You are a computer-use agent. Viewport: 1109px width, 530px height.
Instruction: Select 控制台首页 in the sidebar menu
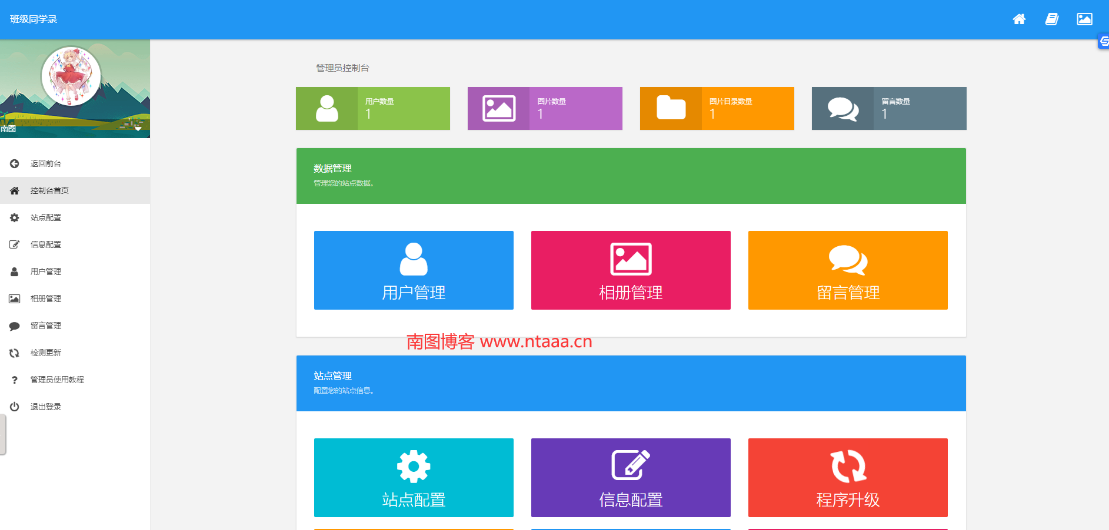[49, 191]
